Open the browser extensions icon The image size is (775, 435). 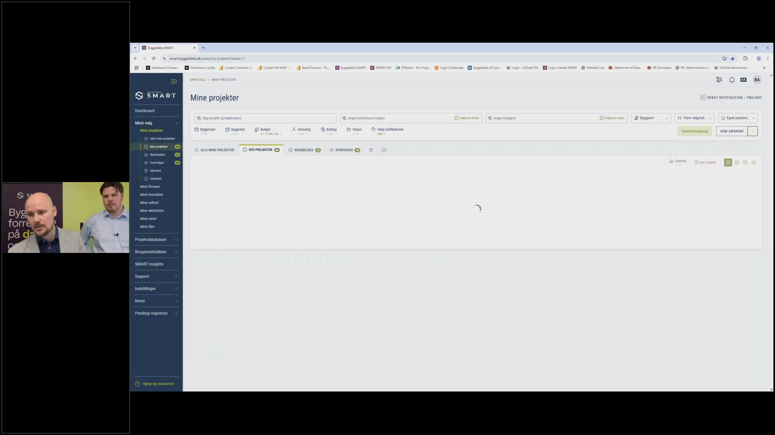tap(745, 58)
